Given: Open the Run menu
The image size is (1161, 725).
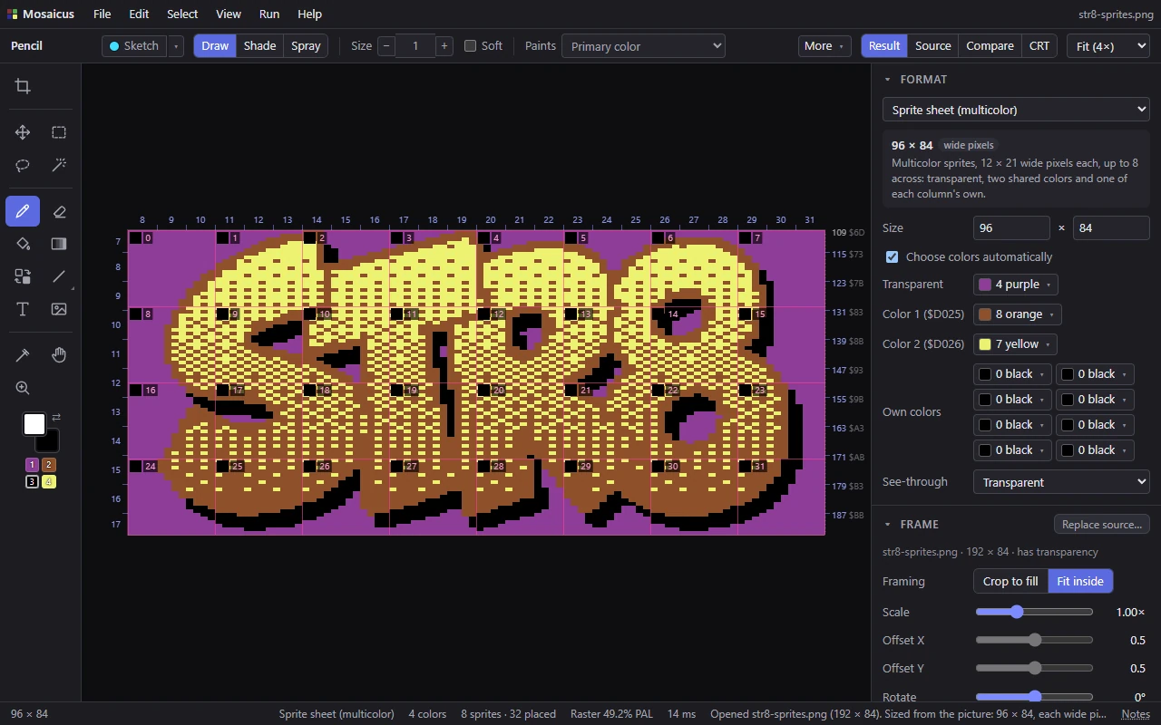Looking at the screenshot, I should [269, 14].
